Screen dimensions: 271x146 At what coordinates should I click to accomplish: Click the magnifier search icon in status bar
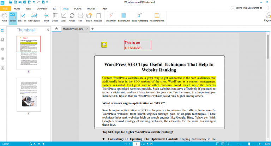point(31,144)
